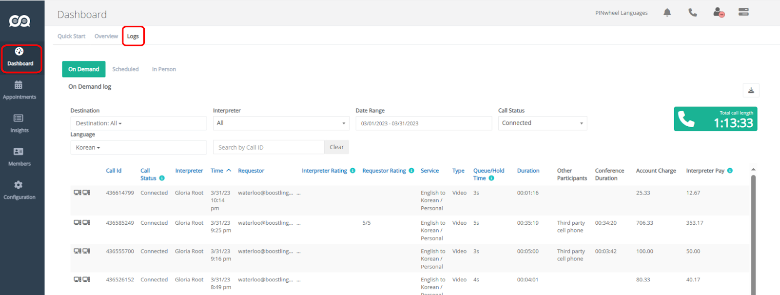Select the On Demand tab
The image size is (780, 295).
[x=84, y=69]
